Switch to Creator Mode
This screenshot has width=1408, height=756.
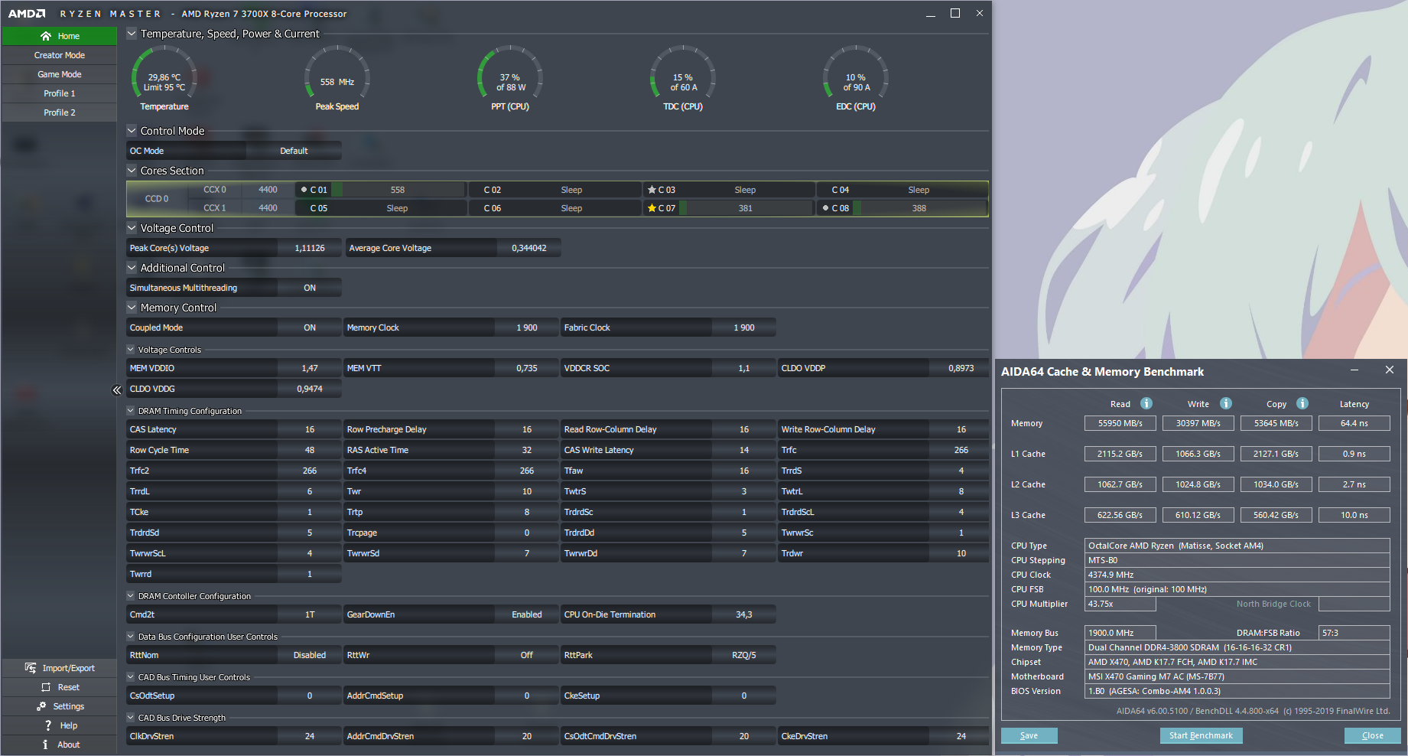click(60, 55)
